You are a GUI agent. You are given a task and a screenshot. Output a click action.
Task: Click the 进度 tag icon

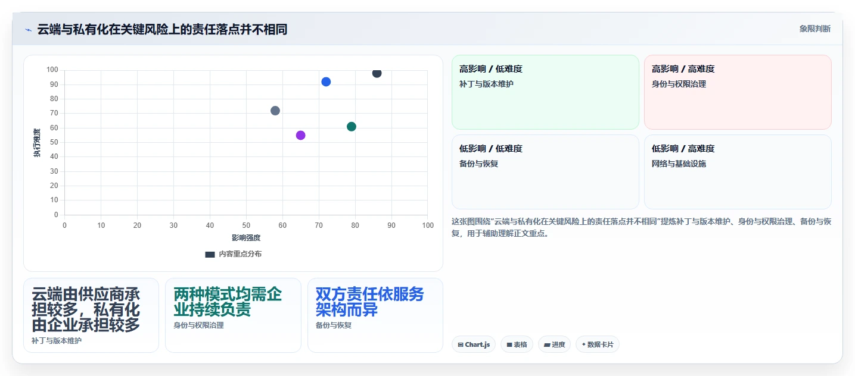(x=547, y=344)
